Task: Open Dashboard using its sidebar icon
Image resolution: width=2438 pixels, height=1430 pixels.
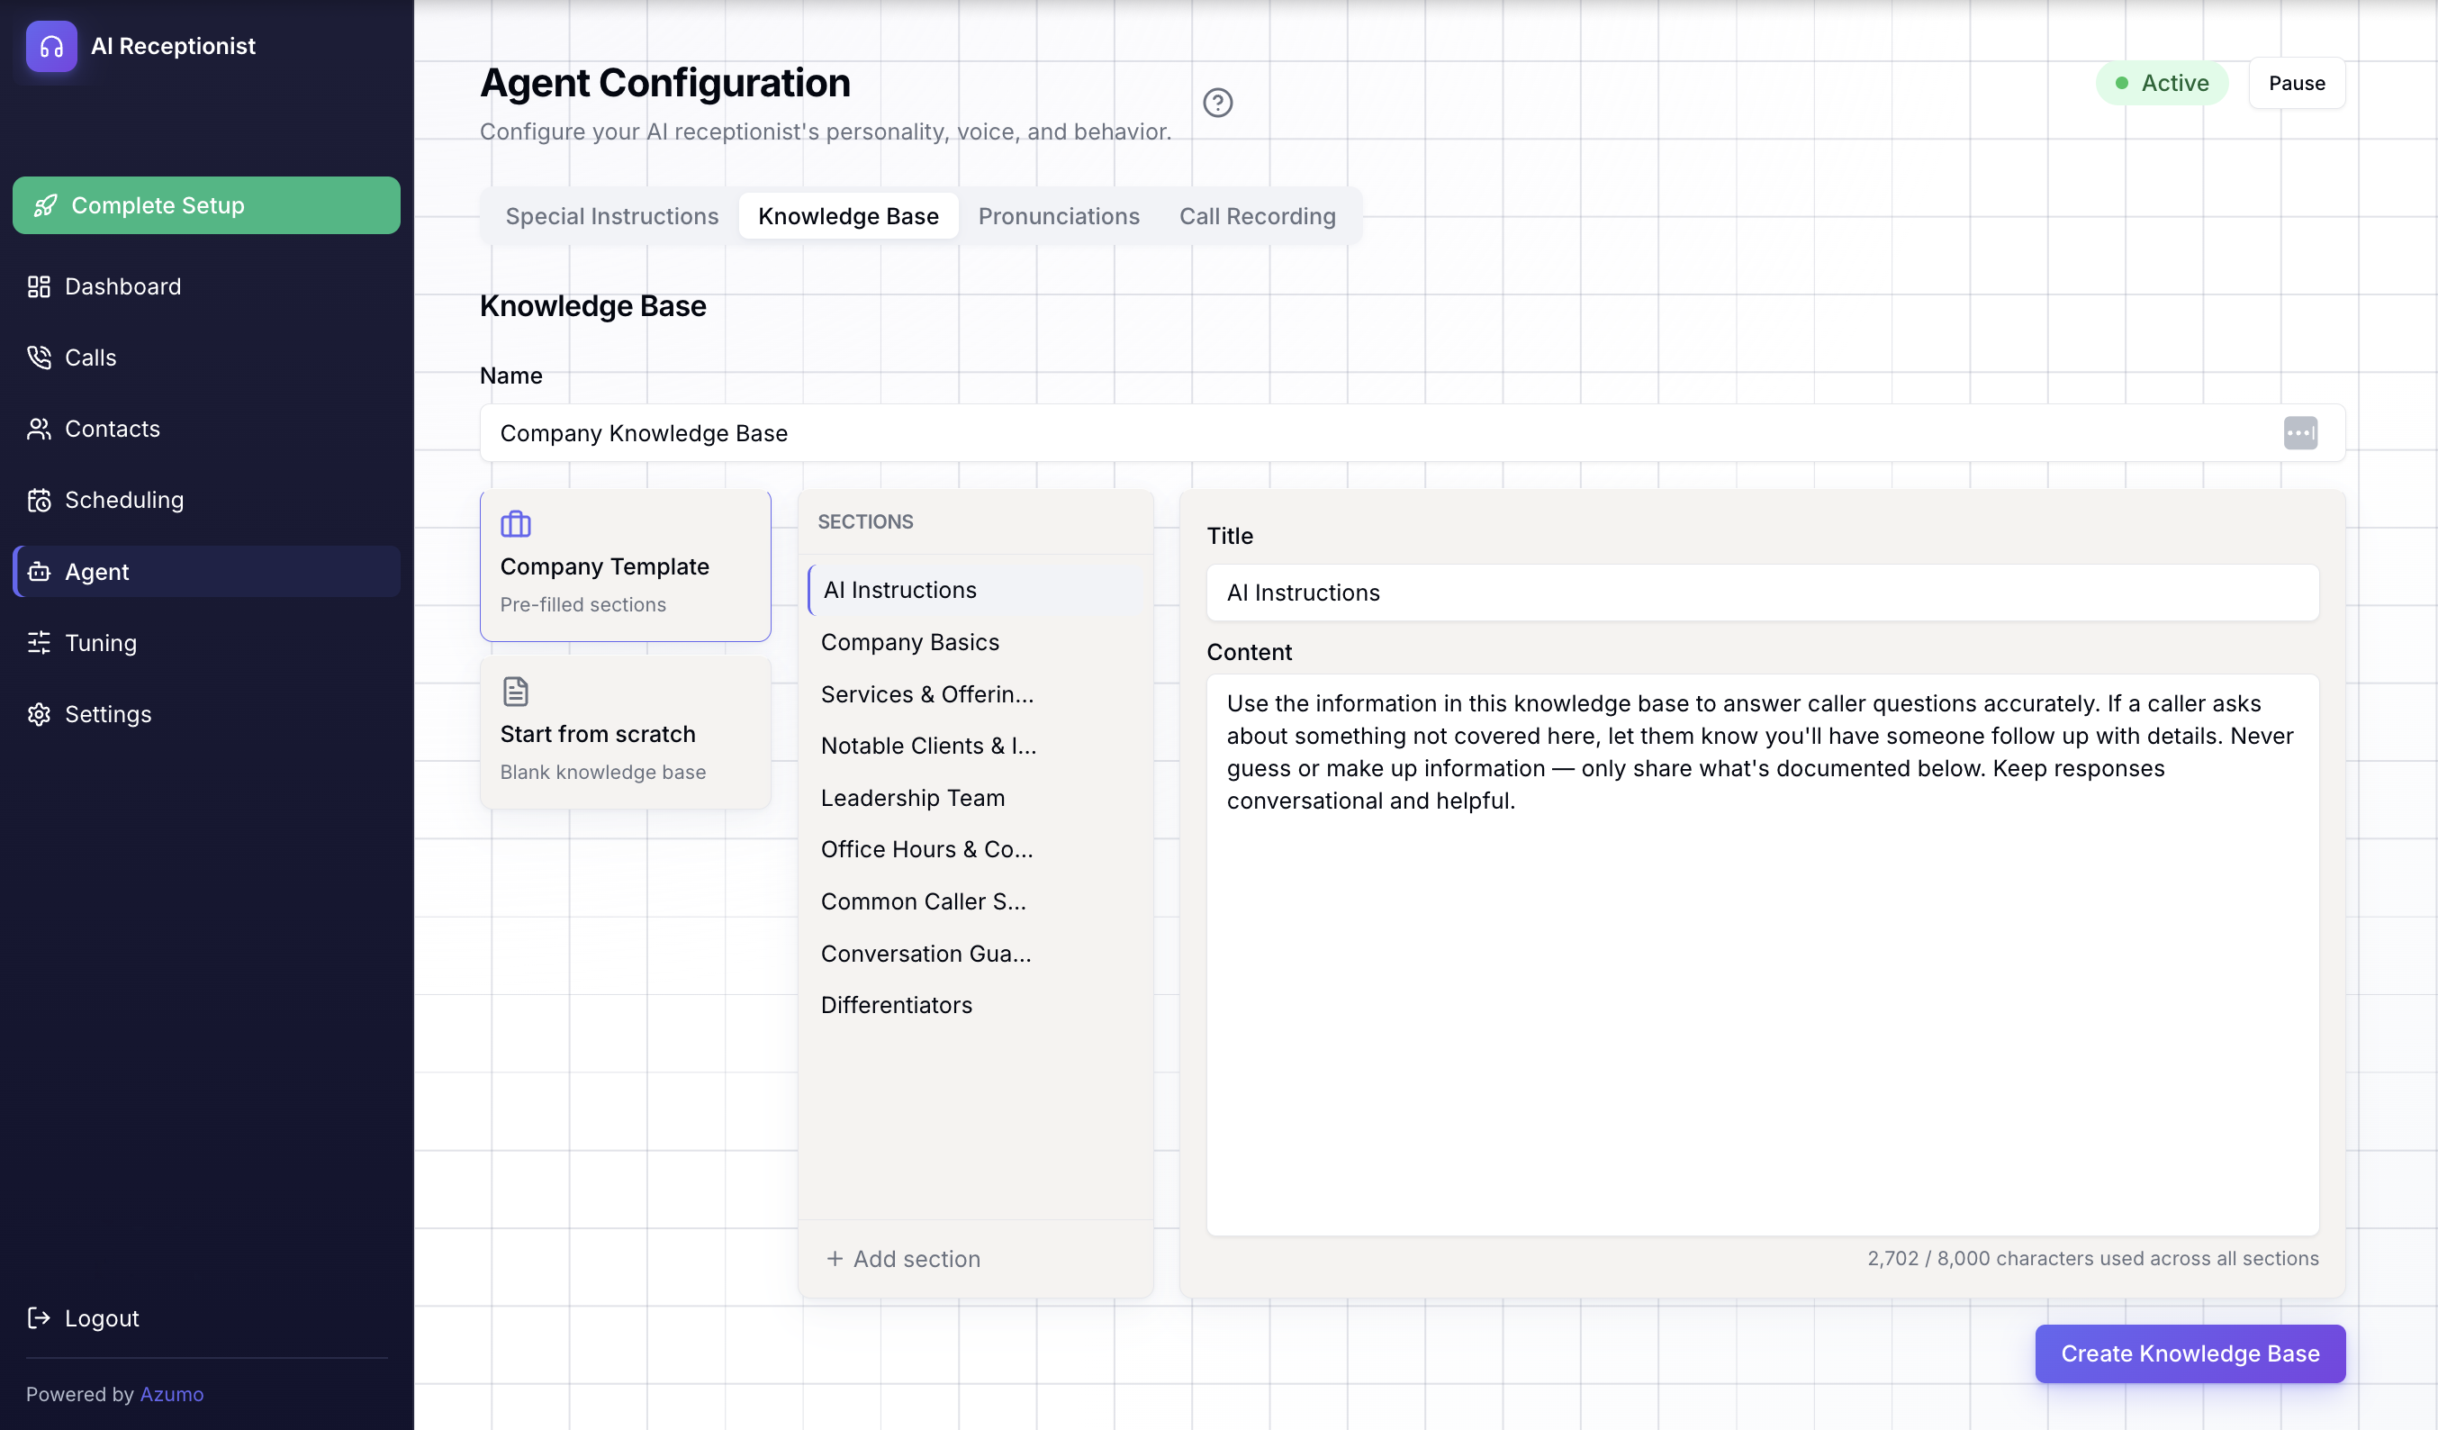Action: pos(39,285)
